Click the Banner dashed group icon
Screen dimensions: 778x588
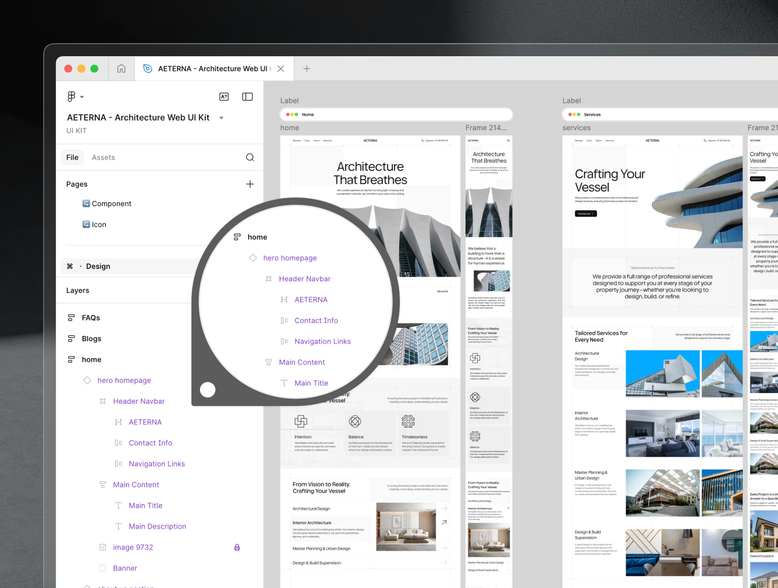pos(103,568)
